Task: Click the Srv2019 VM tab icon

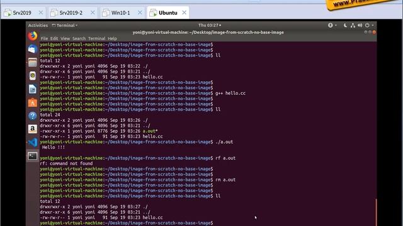Action: pos(8,13)
